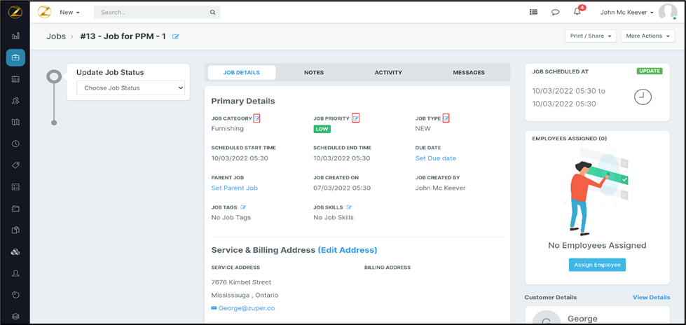Open the calendar icon in sidebar

[15, 79]
